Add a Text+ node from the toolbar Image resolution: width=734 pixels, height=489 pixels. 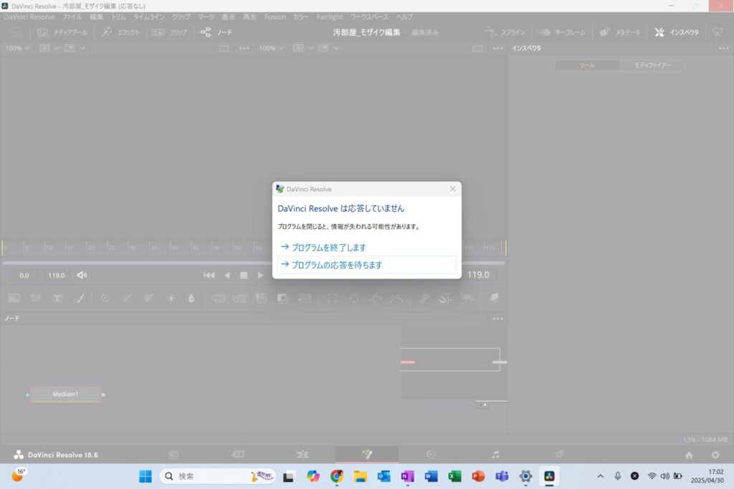[x=57, y=298]
